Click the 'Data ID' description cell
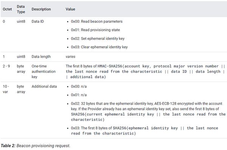The image size is (227, 150). pos(37,22)
